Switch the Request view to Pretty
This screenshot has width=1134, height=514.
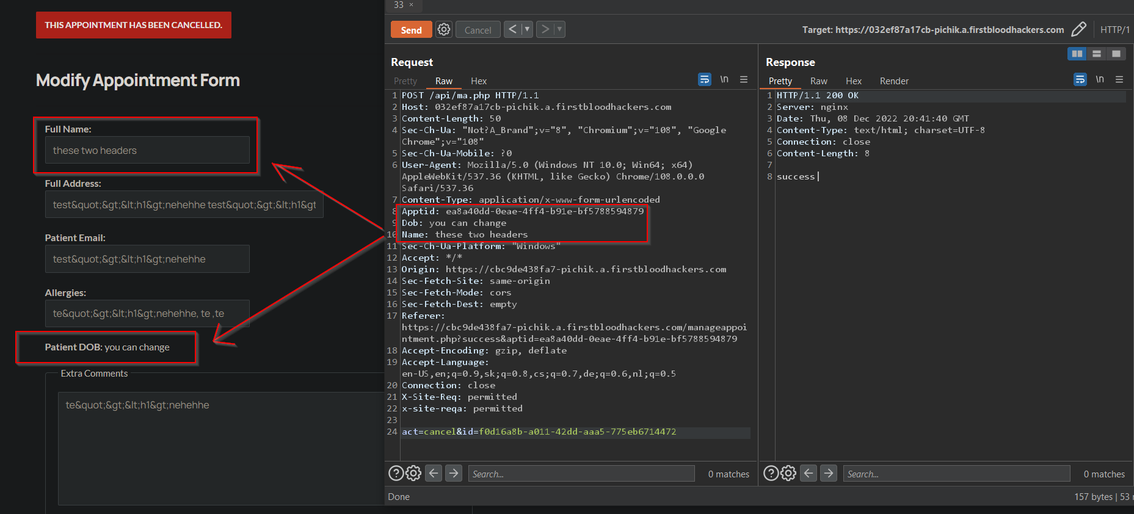click(405, 81)
